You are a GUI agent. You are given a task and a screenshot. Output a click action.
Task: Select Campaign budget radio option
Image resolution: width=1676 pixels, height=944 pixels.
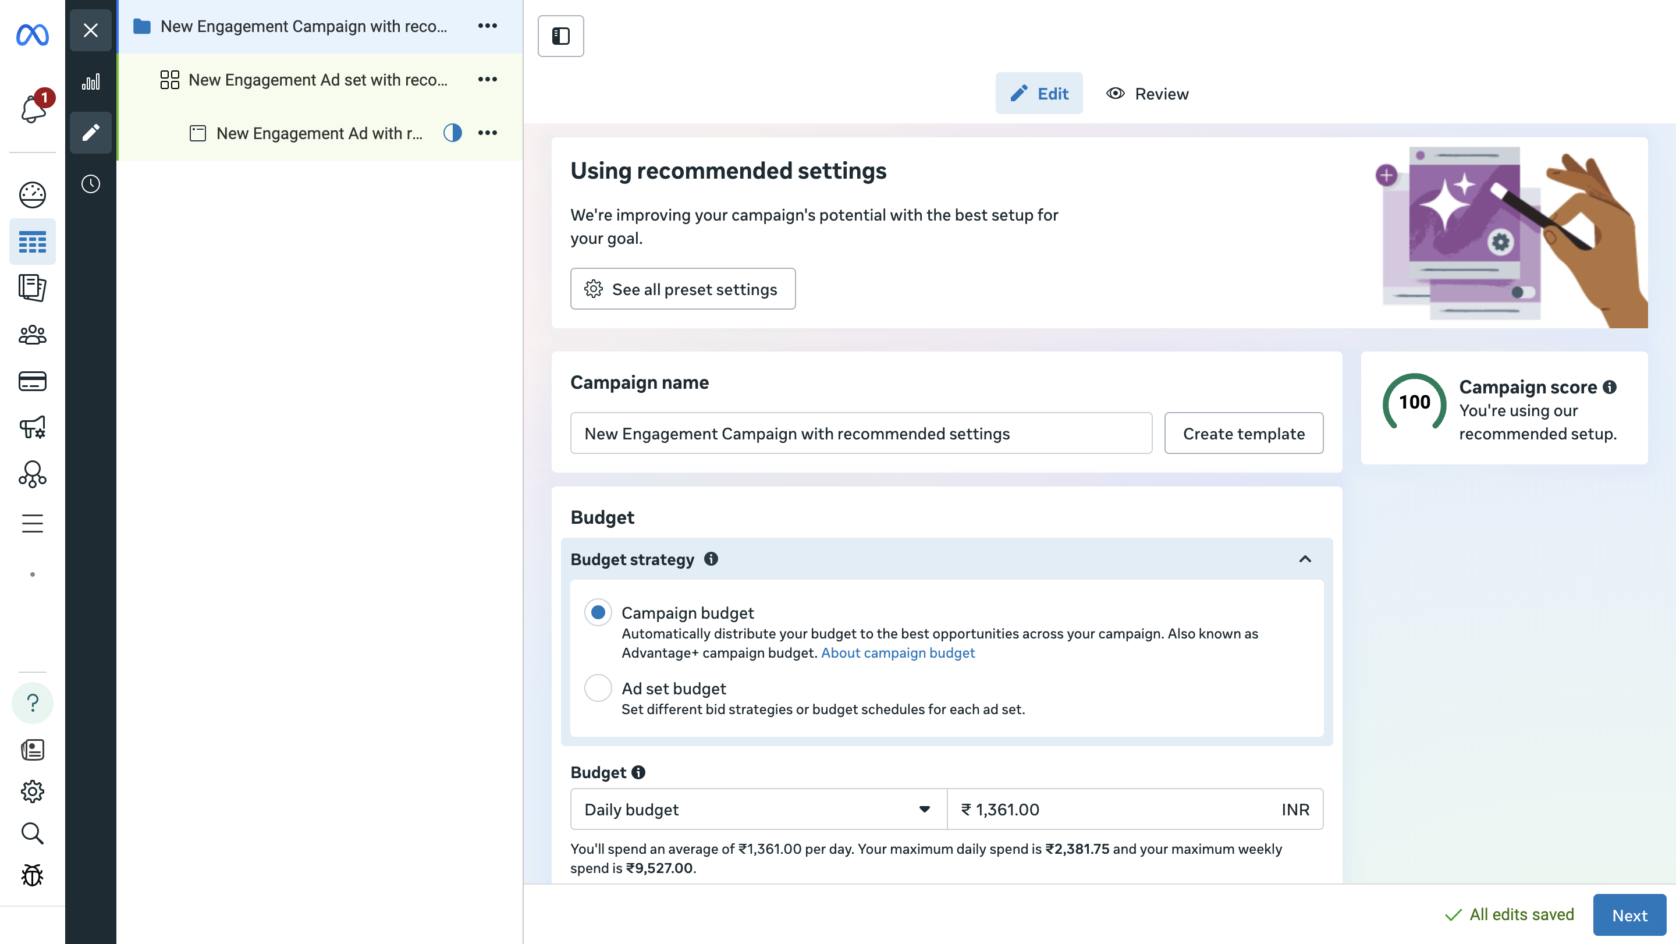click(597, 612)
